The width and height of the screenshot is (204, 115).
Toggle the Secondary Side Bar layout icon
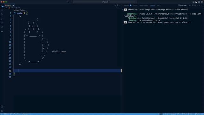click(199, 2)
